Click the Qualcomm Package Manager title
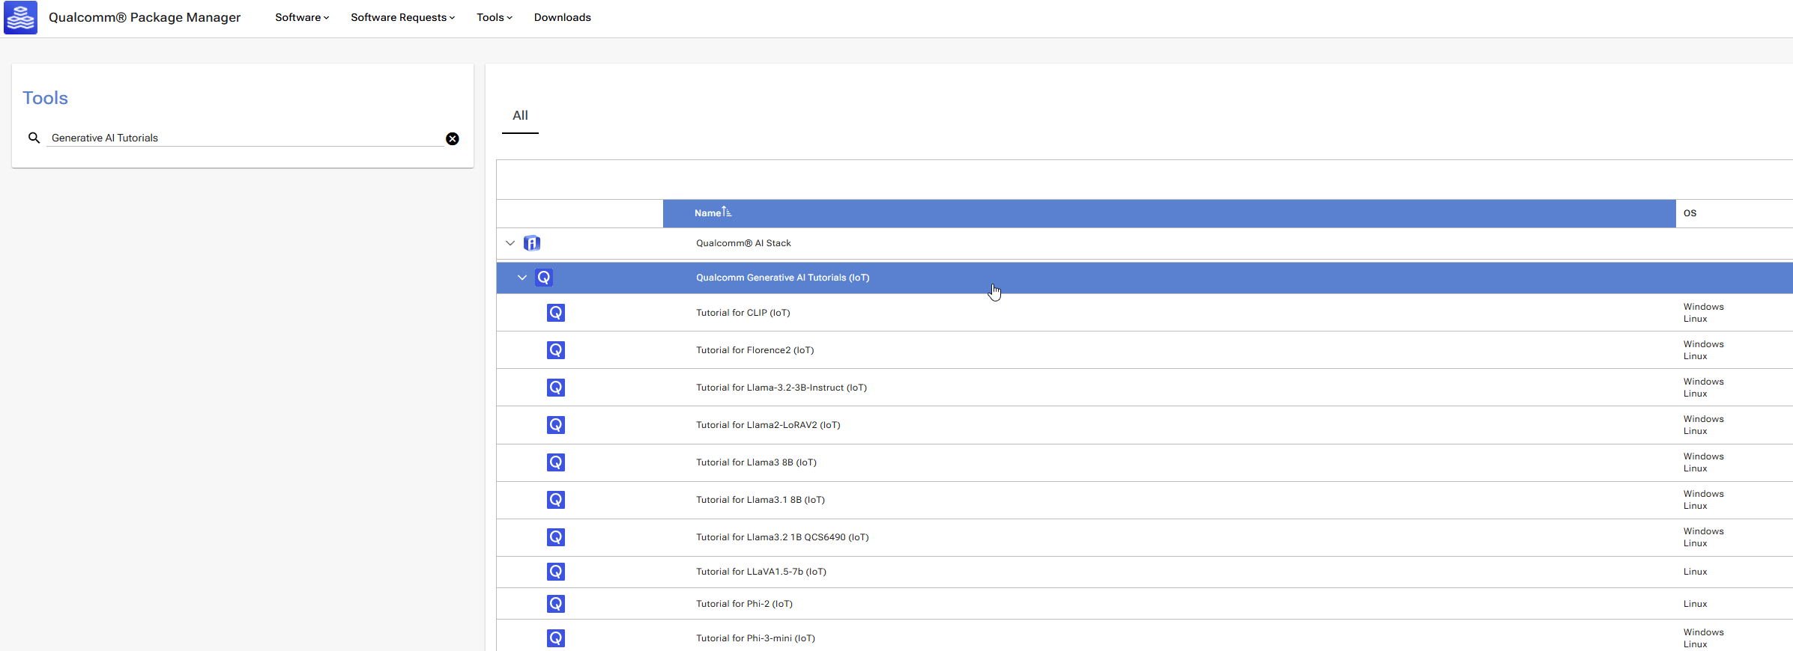Viewport: 1793px width, 651px height. coord(145,17)
